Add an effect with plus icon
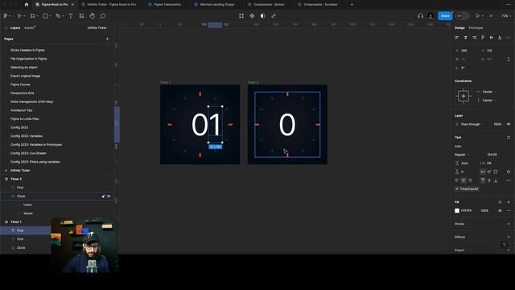 [509, 237]
